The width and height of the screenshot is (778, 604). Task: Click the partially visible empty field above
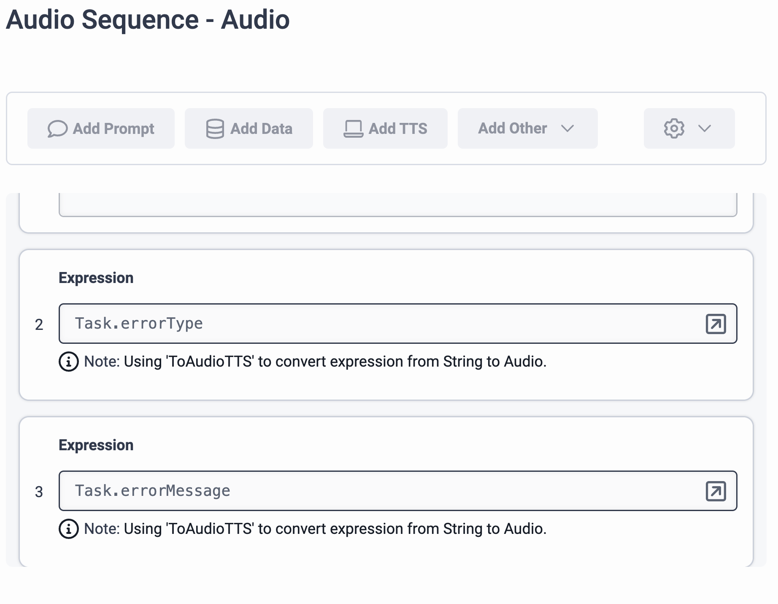(x=397, y=205)
